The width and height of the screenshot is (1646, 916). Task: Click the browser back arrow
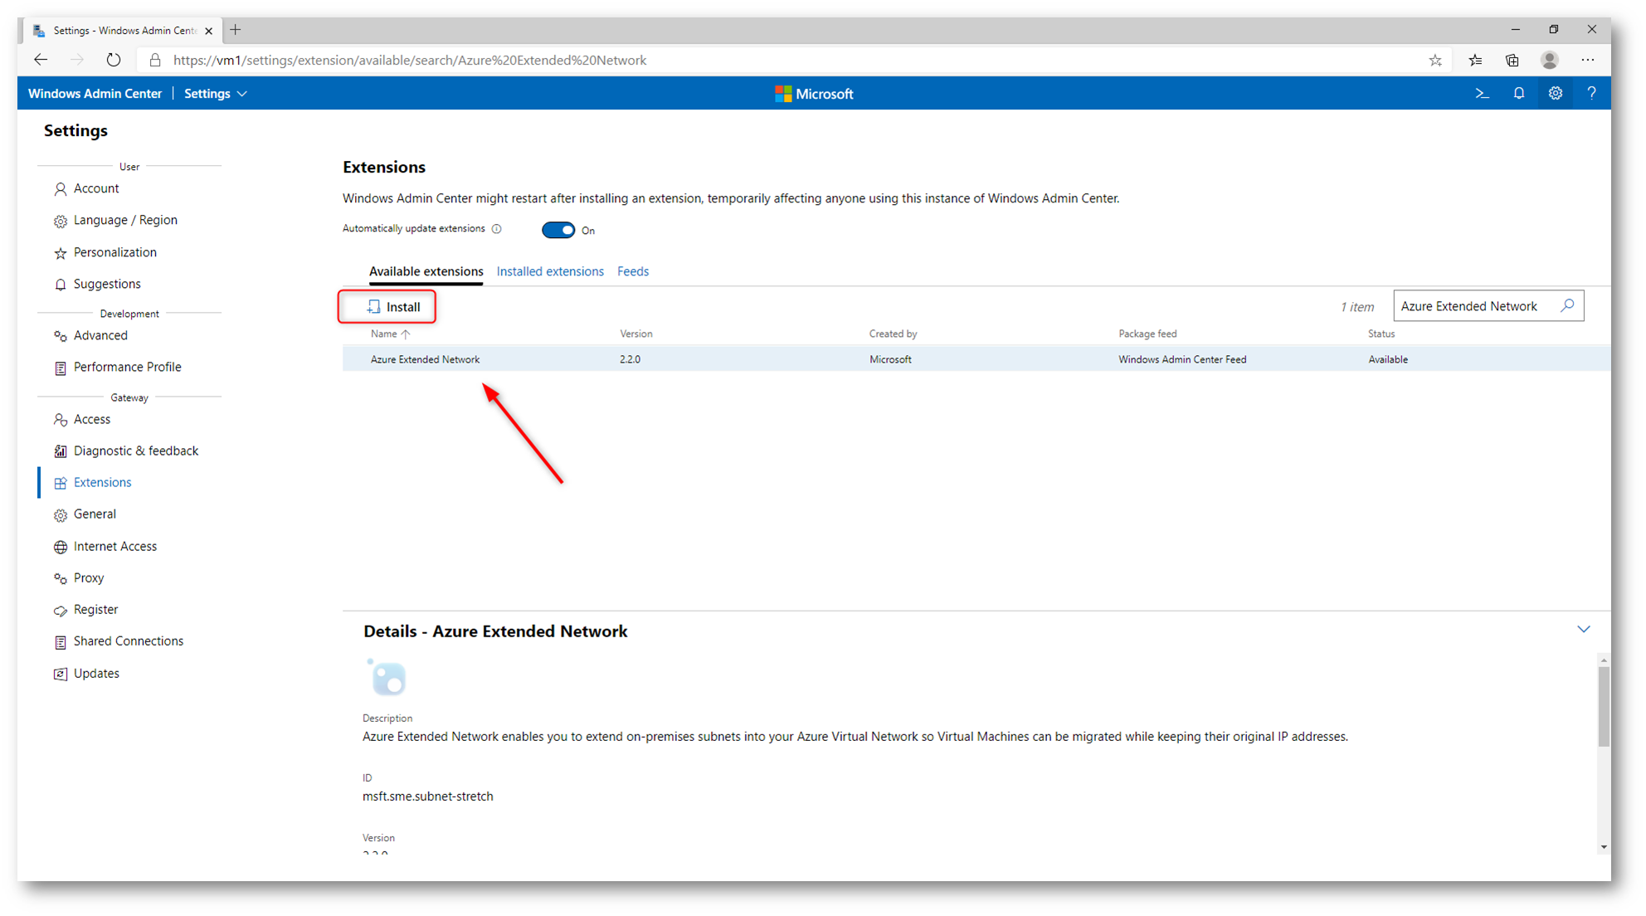coord(41,60)
